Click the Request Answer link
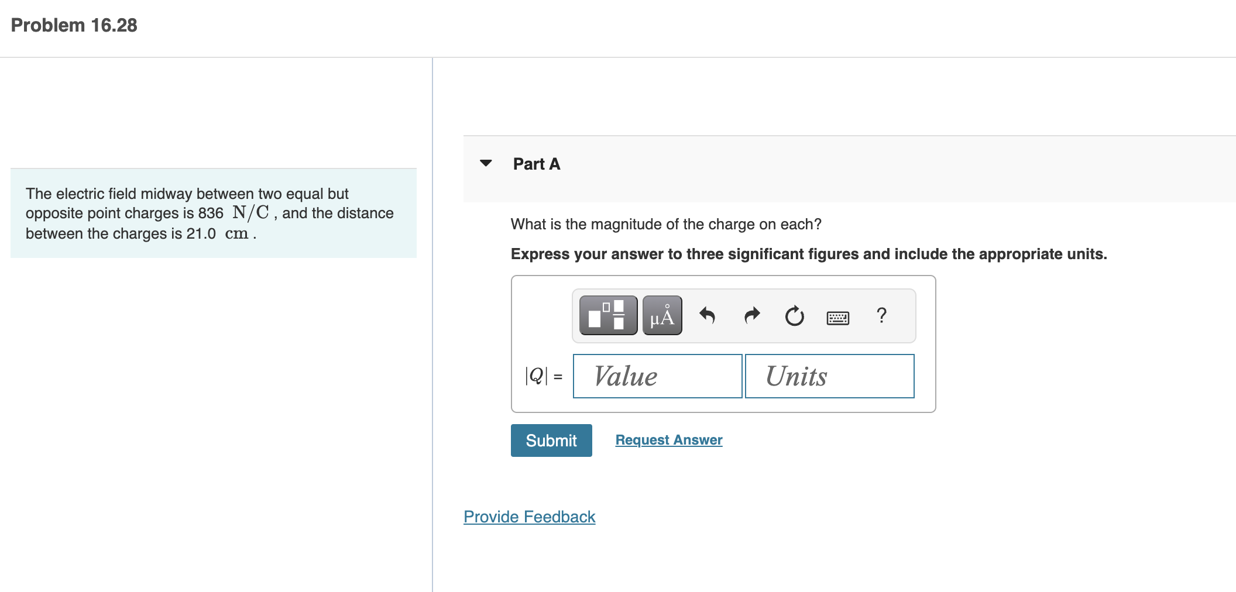Viewport: 1236px width, 592px height. (x=668, y=440)
